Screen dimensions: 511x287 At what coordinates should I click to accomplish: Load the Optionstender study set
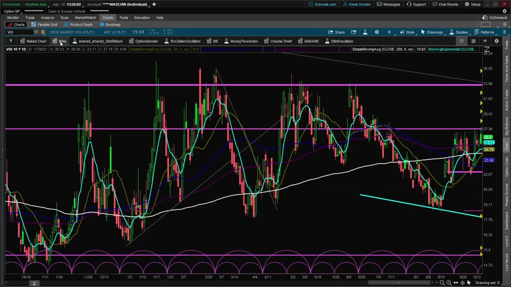(x=143, y=41)
